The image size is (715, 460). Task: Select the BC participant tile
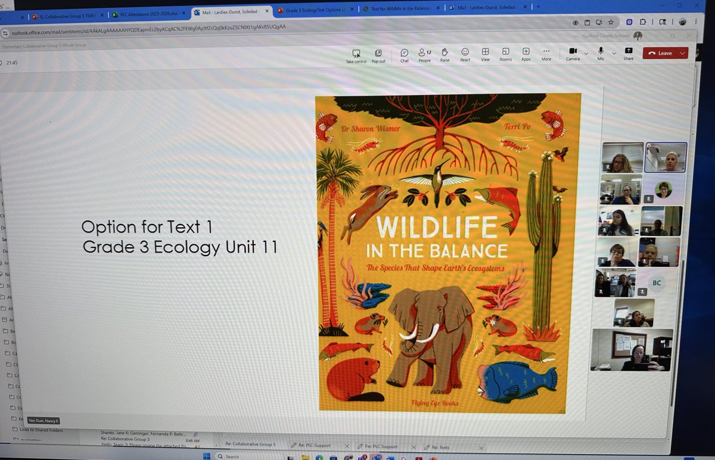[x=657, y=283]
